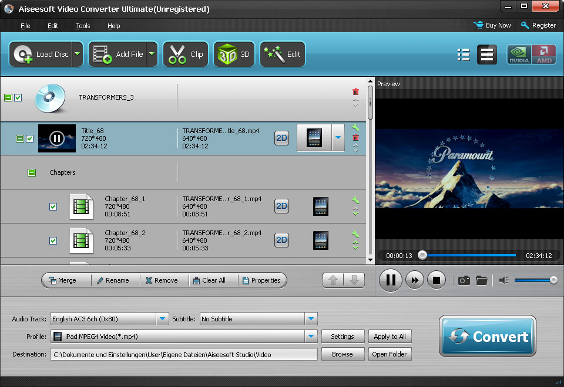Open the Load Disc dropdown arrow
The width and height of the screenshot is (564, 387).
tap(78, 54)
